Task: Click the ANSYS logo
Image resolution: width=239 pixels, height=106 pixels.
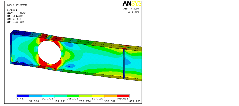Action: click(132, 4)
